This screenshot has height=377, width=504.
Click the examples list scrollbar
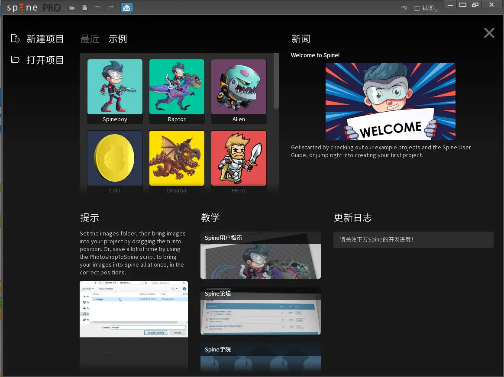(276, 81)
